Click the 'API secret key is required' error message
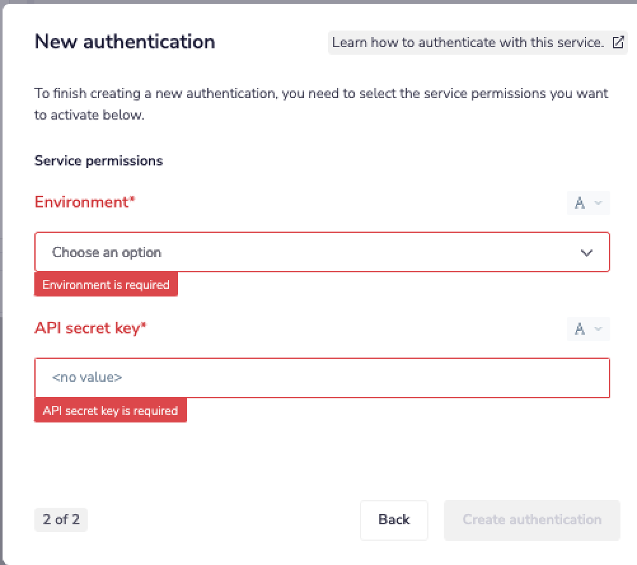Image resolution: width=637 pixels, height=565 pixels. pyautogui.click(x=110, y=411)
